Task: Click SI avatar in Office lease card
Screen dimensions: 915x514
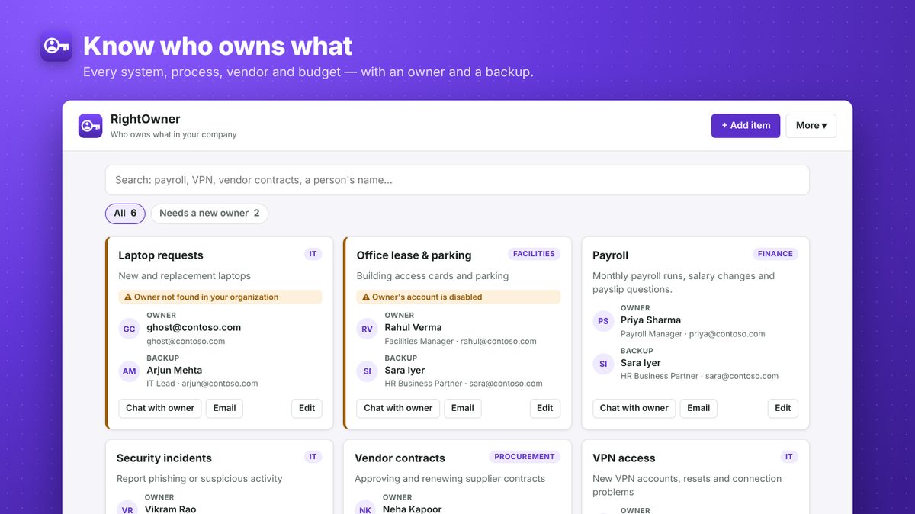Action: (x=368, y=371)
